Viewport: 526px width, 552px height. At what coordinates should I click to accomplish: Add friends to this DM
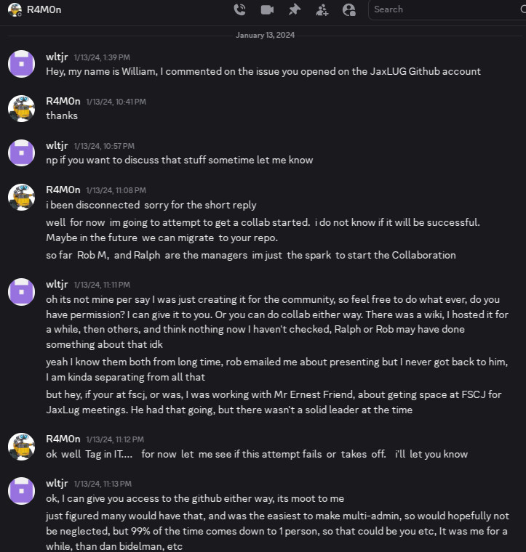point(322,9)
